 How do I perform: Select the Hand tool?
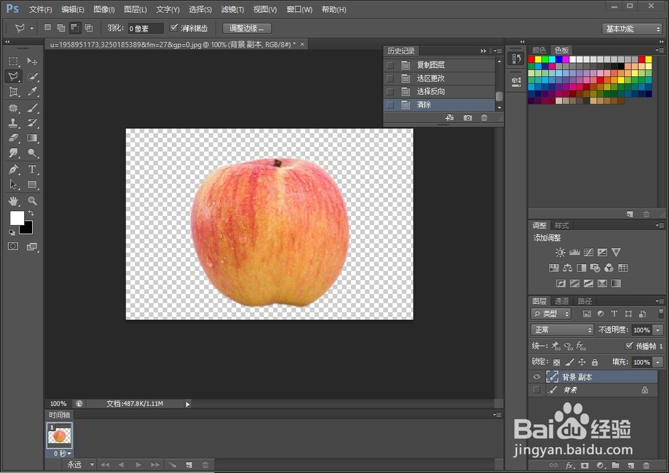(13, 200)
